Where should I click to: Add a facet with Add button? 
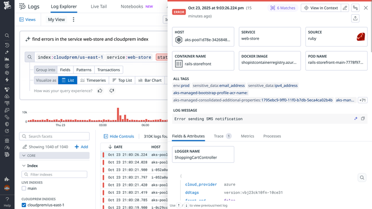pyautogui.click(x=81, y=147)
